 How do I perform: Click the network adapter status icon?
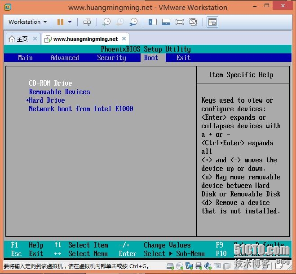(189, 266)
